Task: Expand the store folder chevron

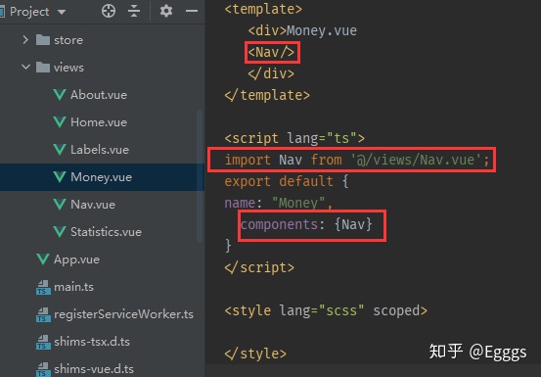Action: click(25, 40)
